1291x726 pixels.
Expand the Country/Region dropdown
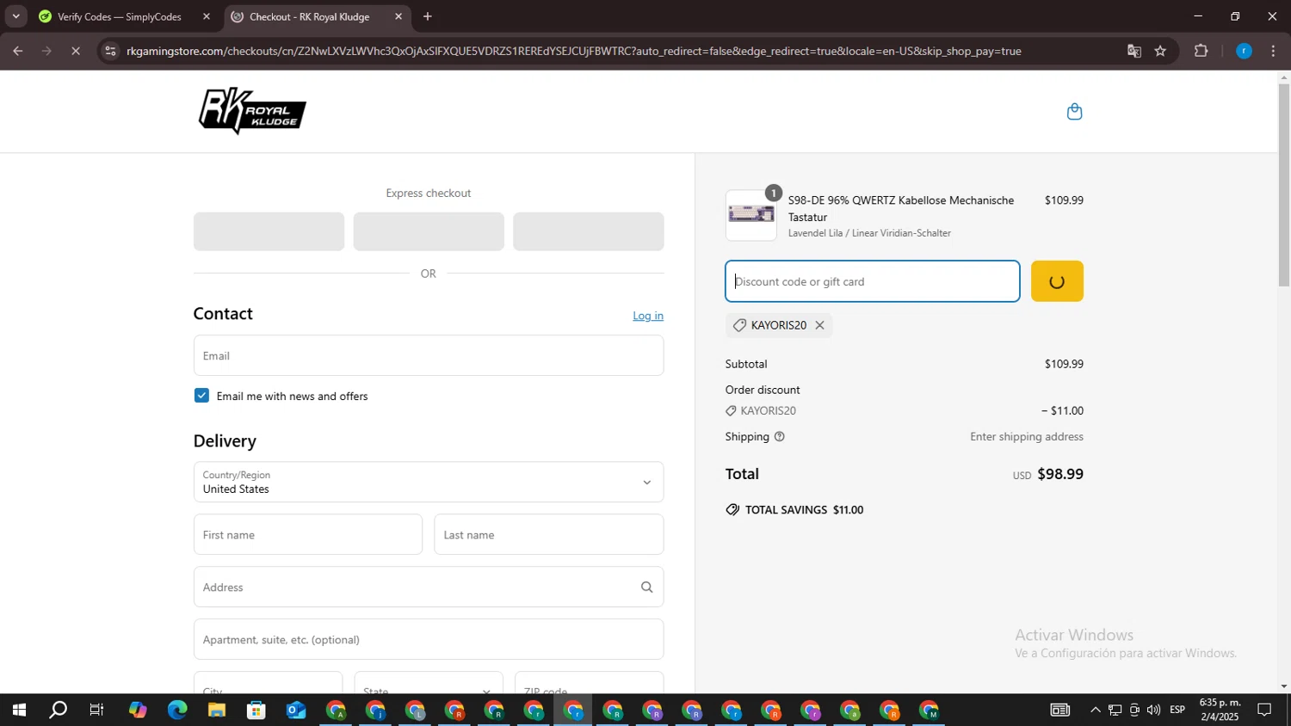point(429,482)
